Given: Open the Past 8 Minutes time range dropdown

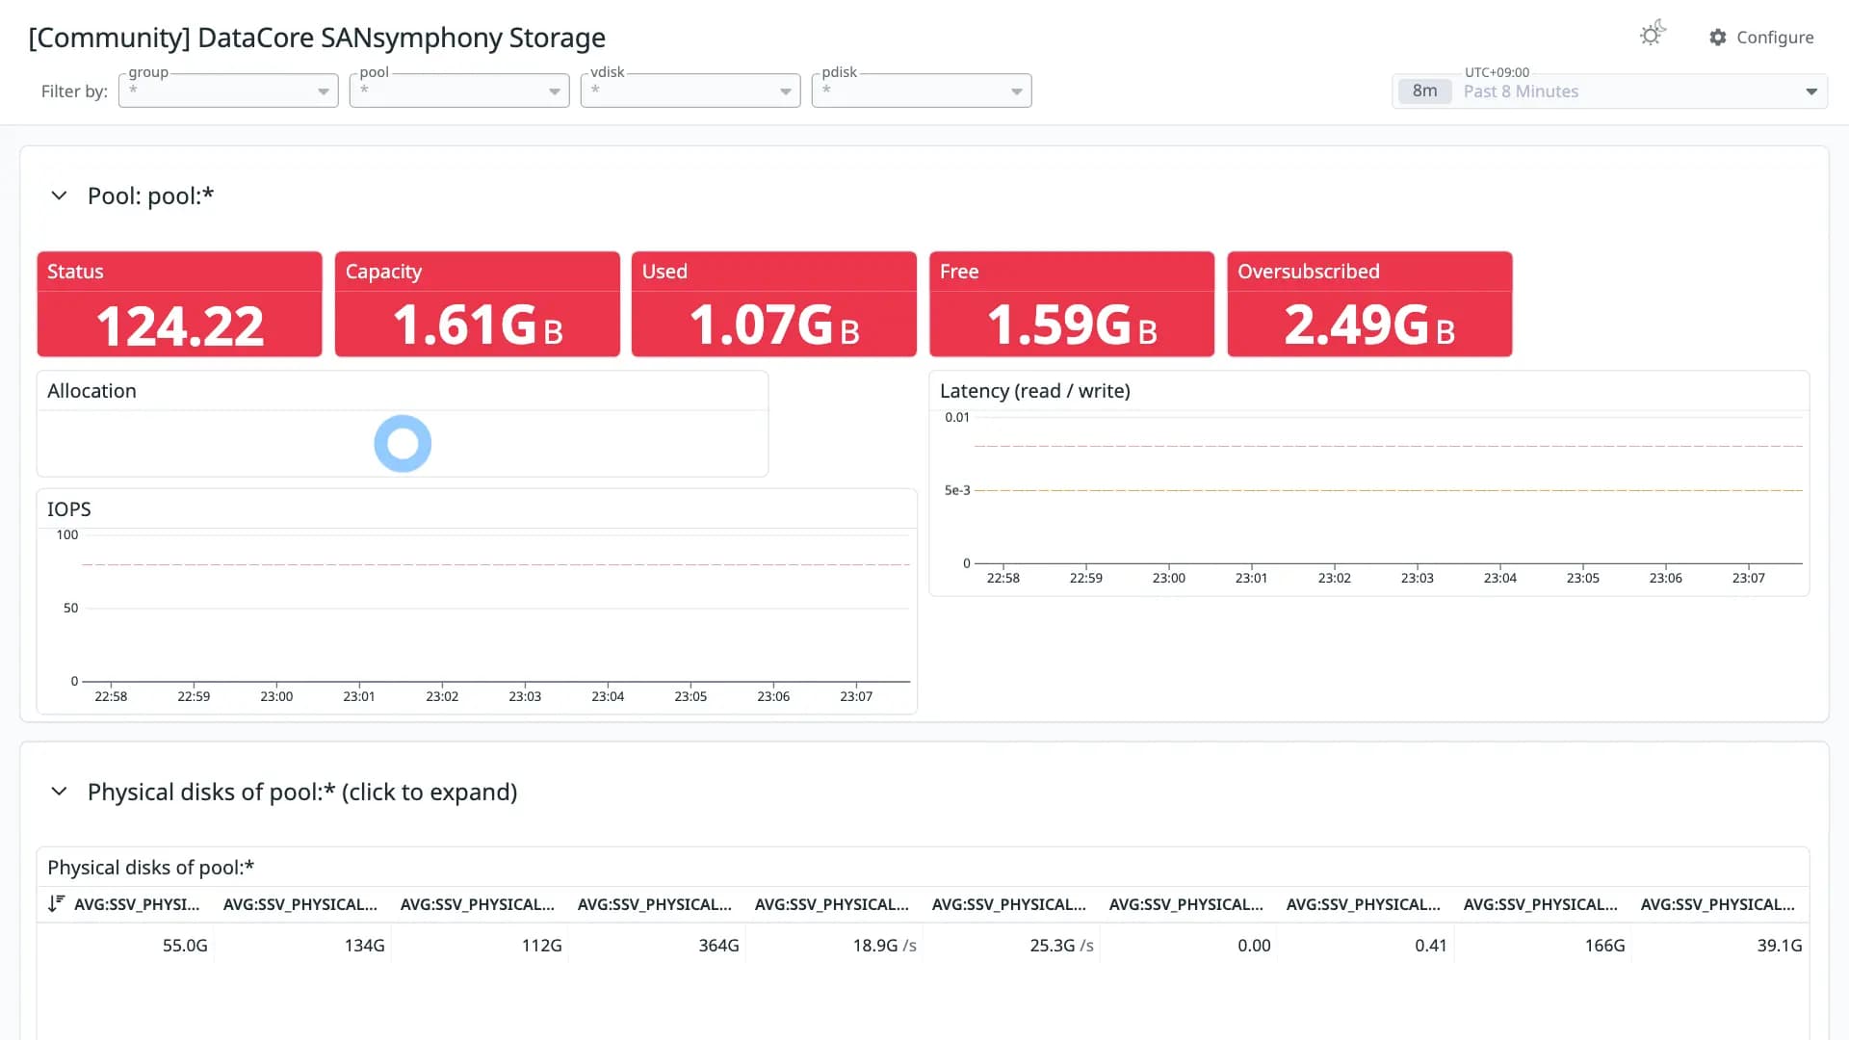Looking at the screenshot, I should [x=1609, y=91].
